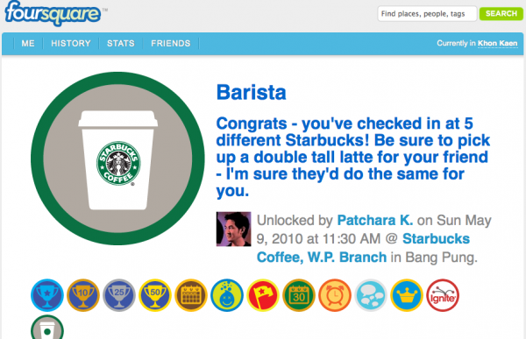Click the Congrats badge description text
This screenshot has height=339, width=526.
click(x=353, y=157)
